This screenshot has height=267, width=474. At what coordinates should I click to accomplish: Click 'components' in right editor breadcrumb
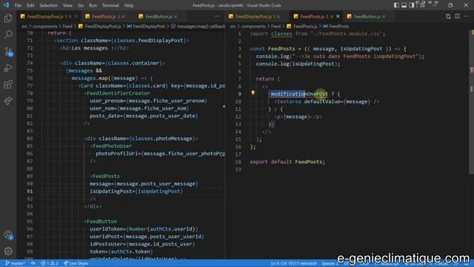point(253,27)
